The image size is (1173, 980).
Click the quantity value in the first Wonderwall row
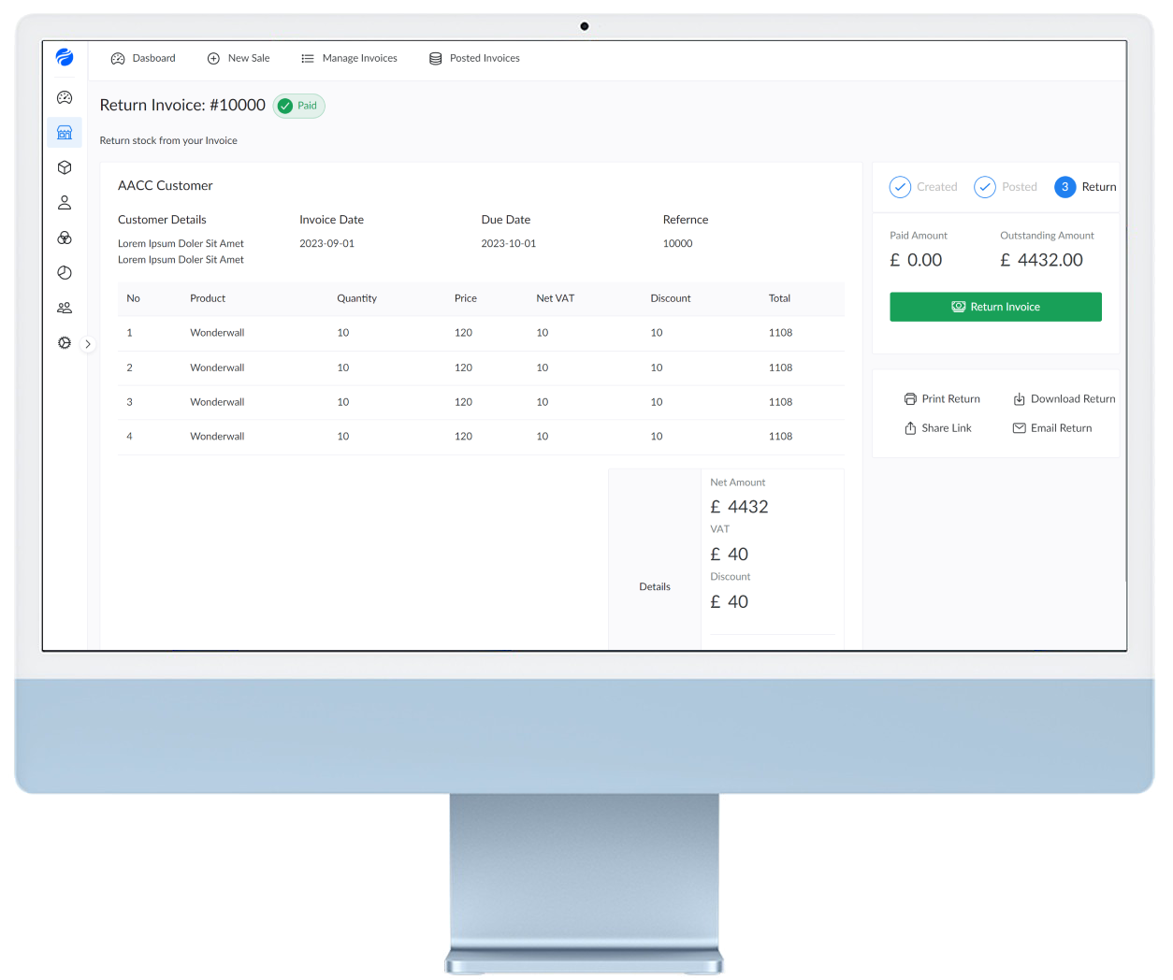(x=342, y=332)
